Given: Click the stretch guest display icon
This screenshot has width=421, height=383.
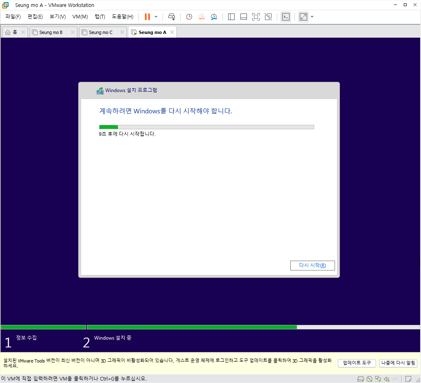Looking at the screenshot, I should [x=303, y=17].
